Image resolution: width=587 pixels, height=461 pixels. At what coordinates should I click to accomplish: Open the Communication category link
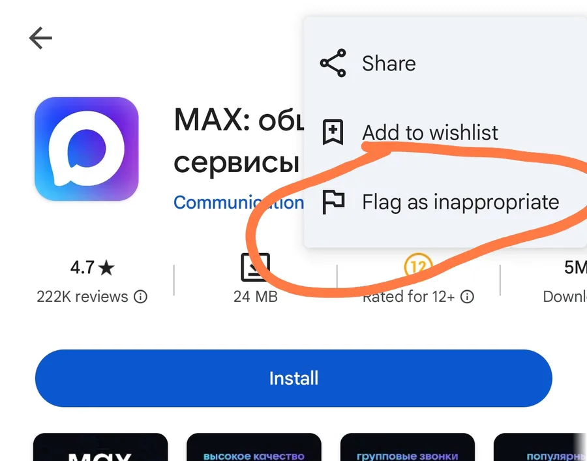tap(239, 202)
